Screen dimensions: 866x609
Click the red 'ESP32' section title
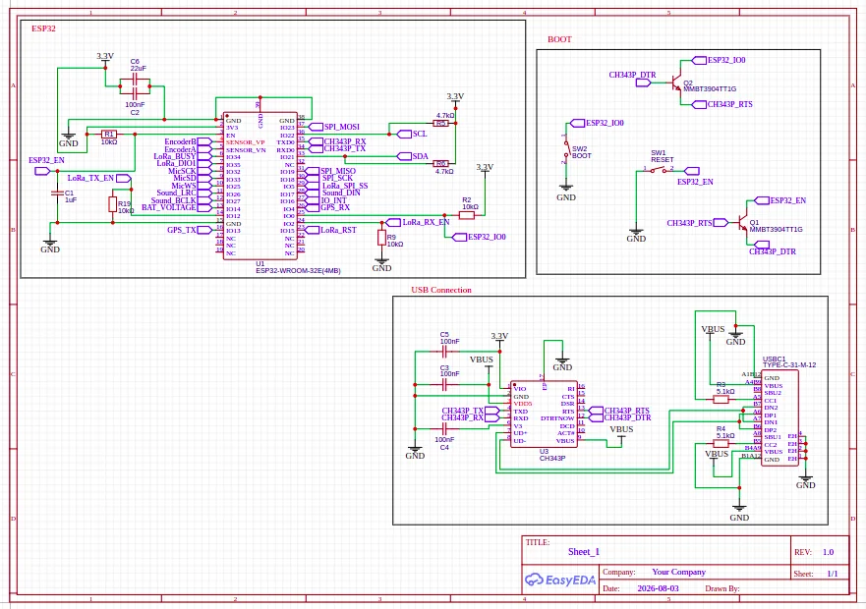pos(43,28)
